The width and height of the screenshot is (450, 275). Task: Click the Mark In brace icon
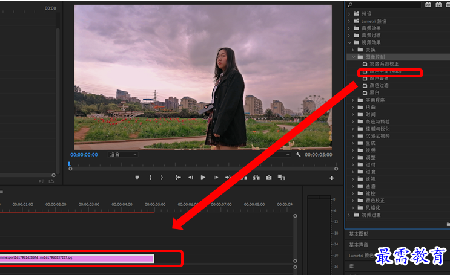[150, 178]
